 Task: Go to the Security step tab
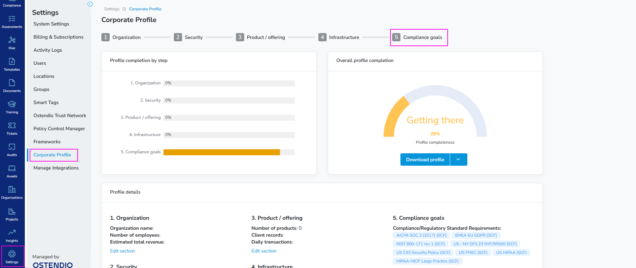[193, 37]
